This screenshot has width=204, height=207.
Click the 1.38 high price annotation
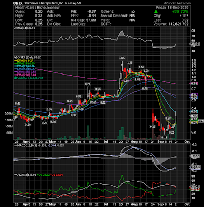pyautogui.click(x=130, y=63)
